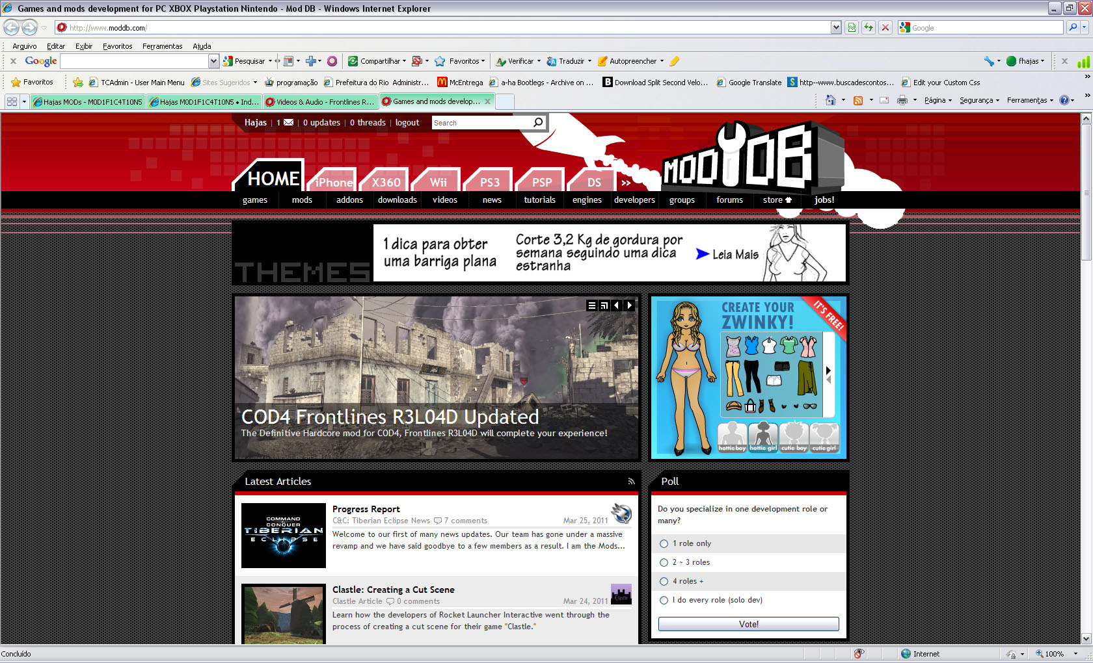Click the vertical scrollbar down arrow
The width and height of the screenshot is (1093, 663).
1086,638
